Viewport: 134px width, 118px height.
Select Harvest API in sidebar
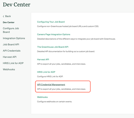pyautogui.click(x=10, y=57)
